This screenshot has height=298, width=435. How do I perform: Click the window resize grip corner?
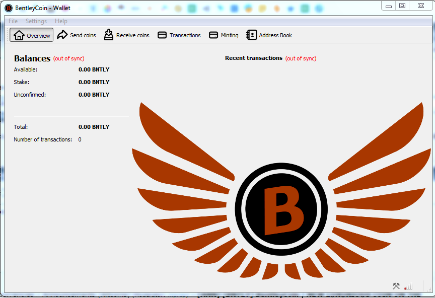coord(429,289)
